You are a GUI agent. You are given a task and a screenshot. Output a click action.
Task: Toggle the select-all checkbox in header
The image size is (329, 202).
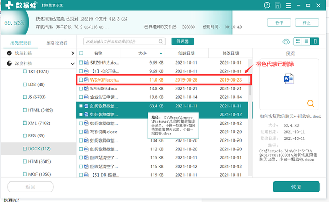tap(81, 53)
